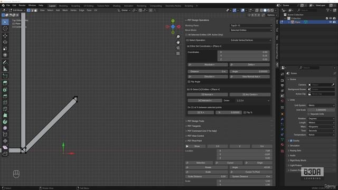Select the Inset Faces tool
Screen dimensions: 338x190
tap(5, 90)
